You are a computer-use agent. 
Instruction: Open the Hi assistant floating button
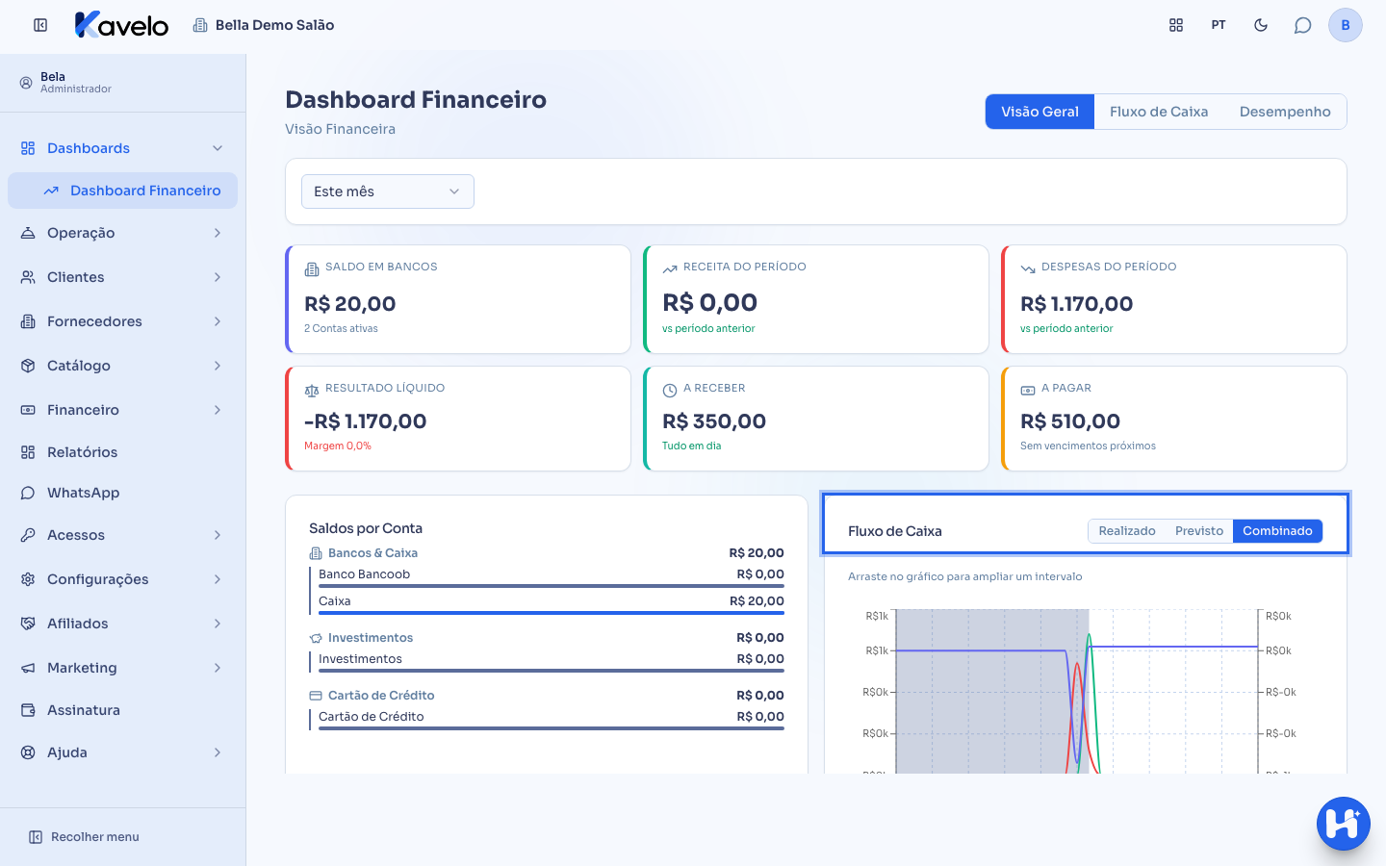coord(1344,824)
